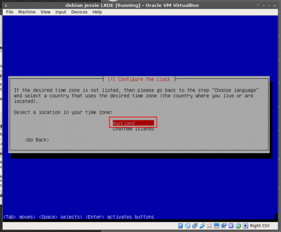Click the overlapping screens status icon
Viewport: 281px width, 232px height.
coord(224,226)
